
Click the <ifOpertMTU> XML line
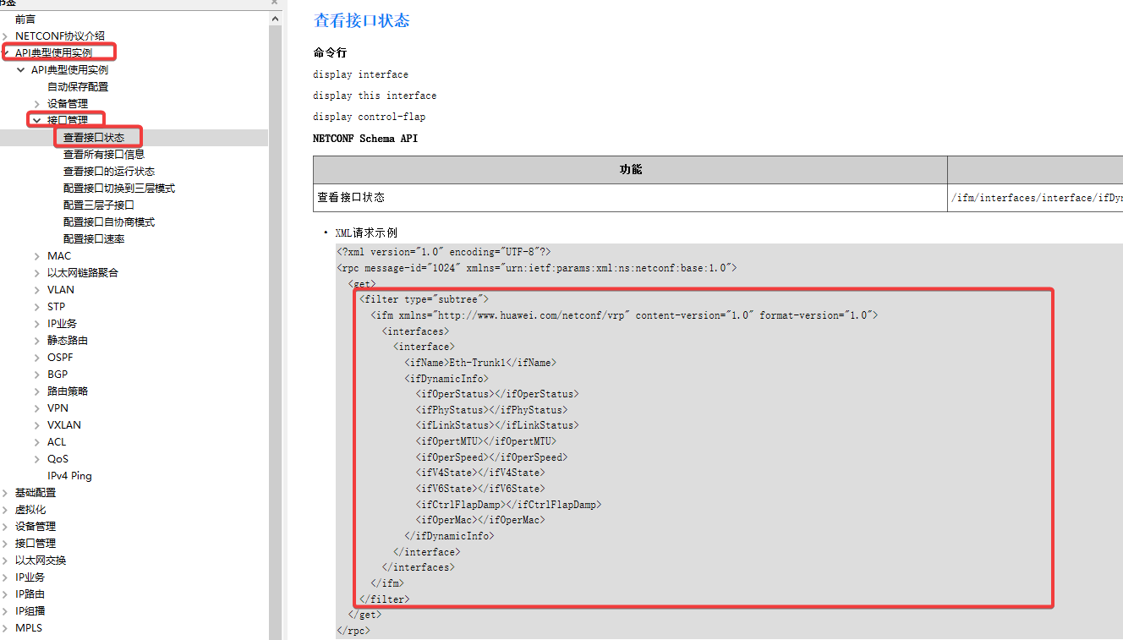[485, 441]
